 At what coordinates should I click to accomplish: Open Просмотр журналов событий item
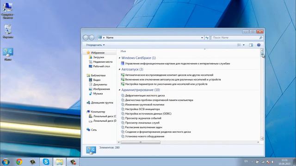coord(141,118)
